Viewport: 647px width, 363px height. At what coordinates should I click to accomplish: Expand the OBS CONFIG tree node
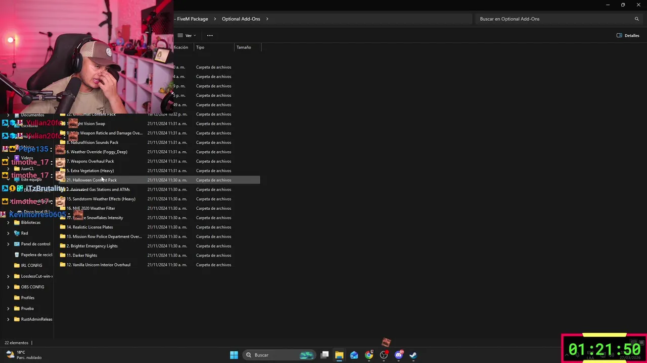click(8, 287)
